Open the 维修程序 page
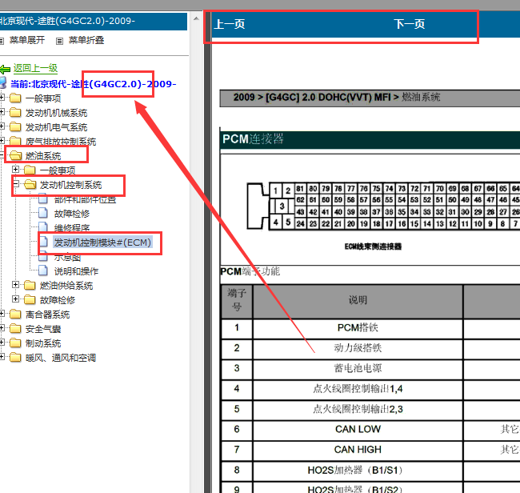520x493 pixels. [x=72, y=228]
